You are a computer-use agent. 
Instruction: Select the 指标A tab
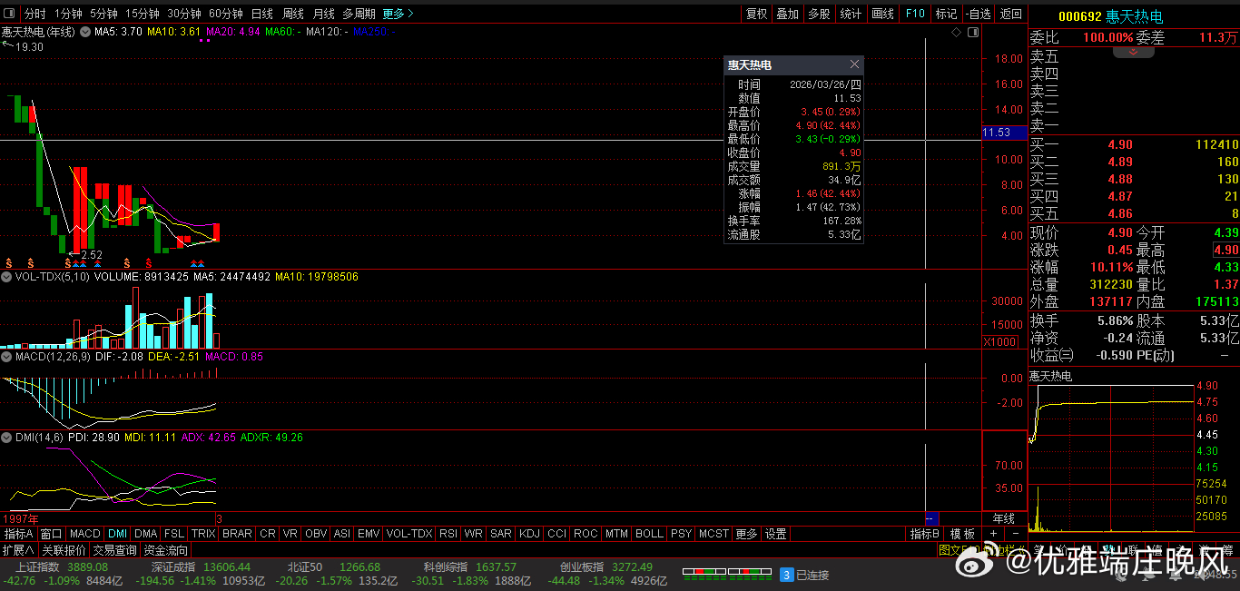click(x=19, y=534)
